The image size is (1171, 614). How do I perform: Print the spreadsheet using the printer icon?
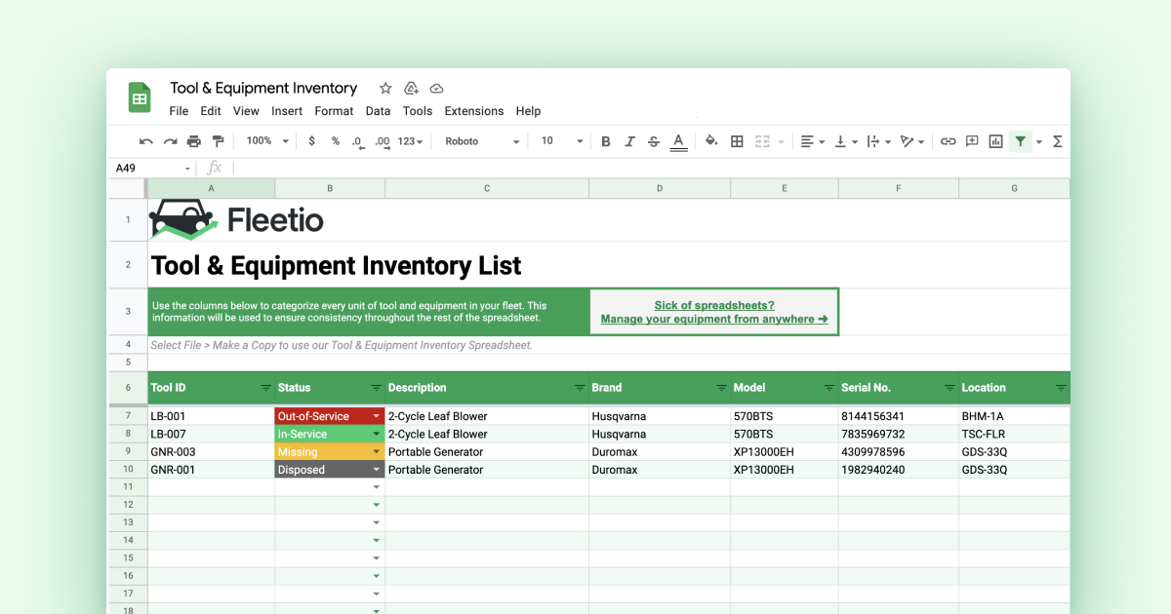194,141
